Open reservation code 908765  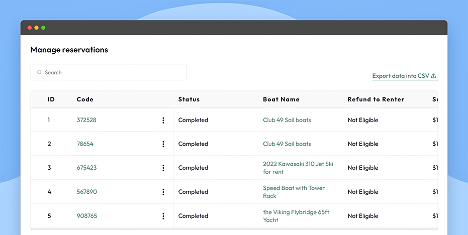tap(87, 216)
